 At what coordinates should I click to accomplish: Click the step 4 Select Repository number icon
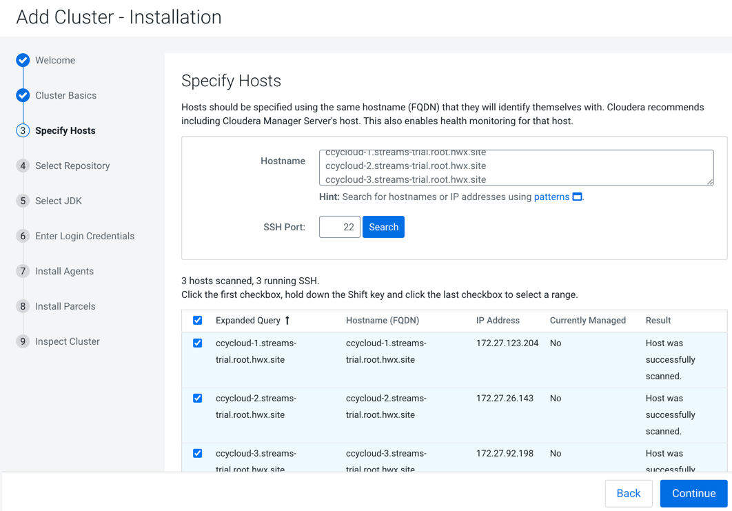click(x=23, y=166)
